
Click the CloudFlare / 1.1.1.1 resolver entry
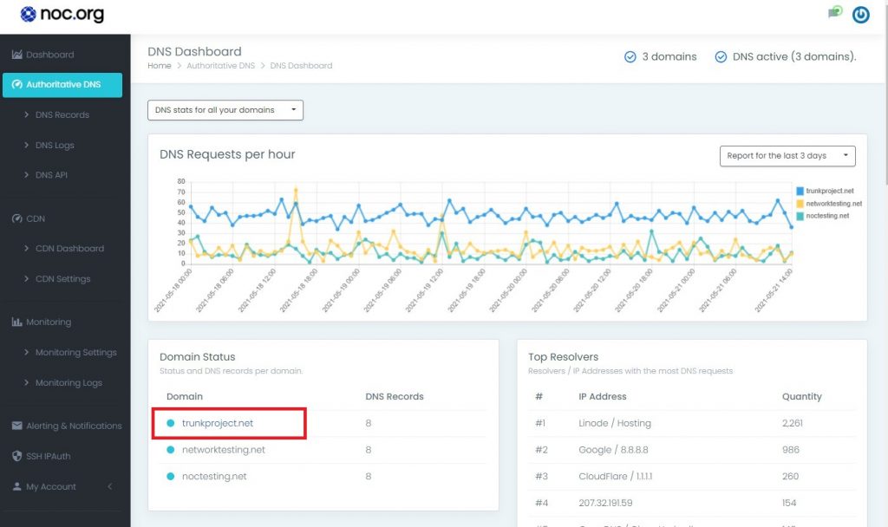pos(615,476)
